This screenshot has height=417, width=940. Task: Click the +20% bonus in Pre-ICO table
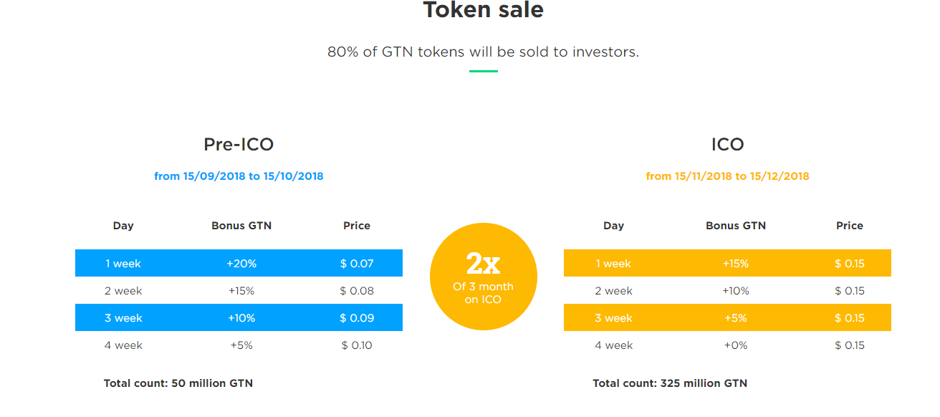tap(241, 264)
